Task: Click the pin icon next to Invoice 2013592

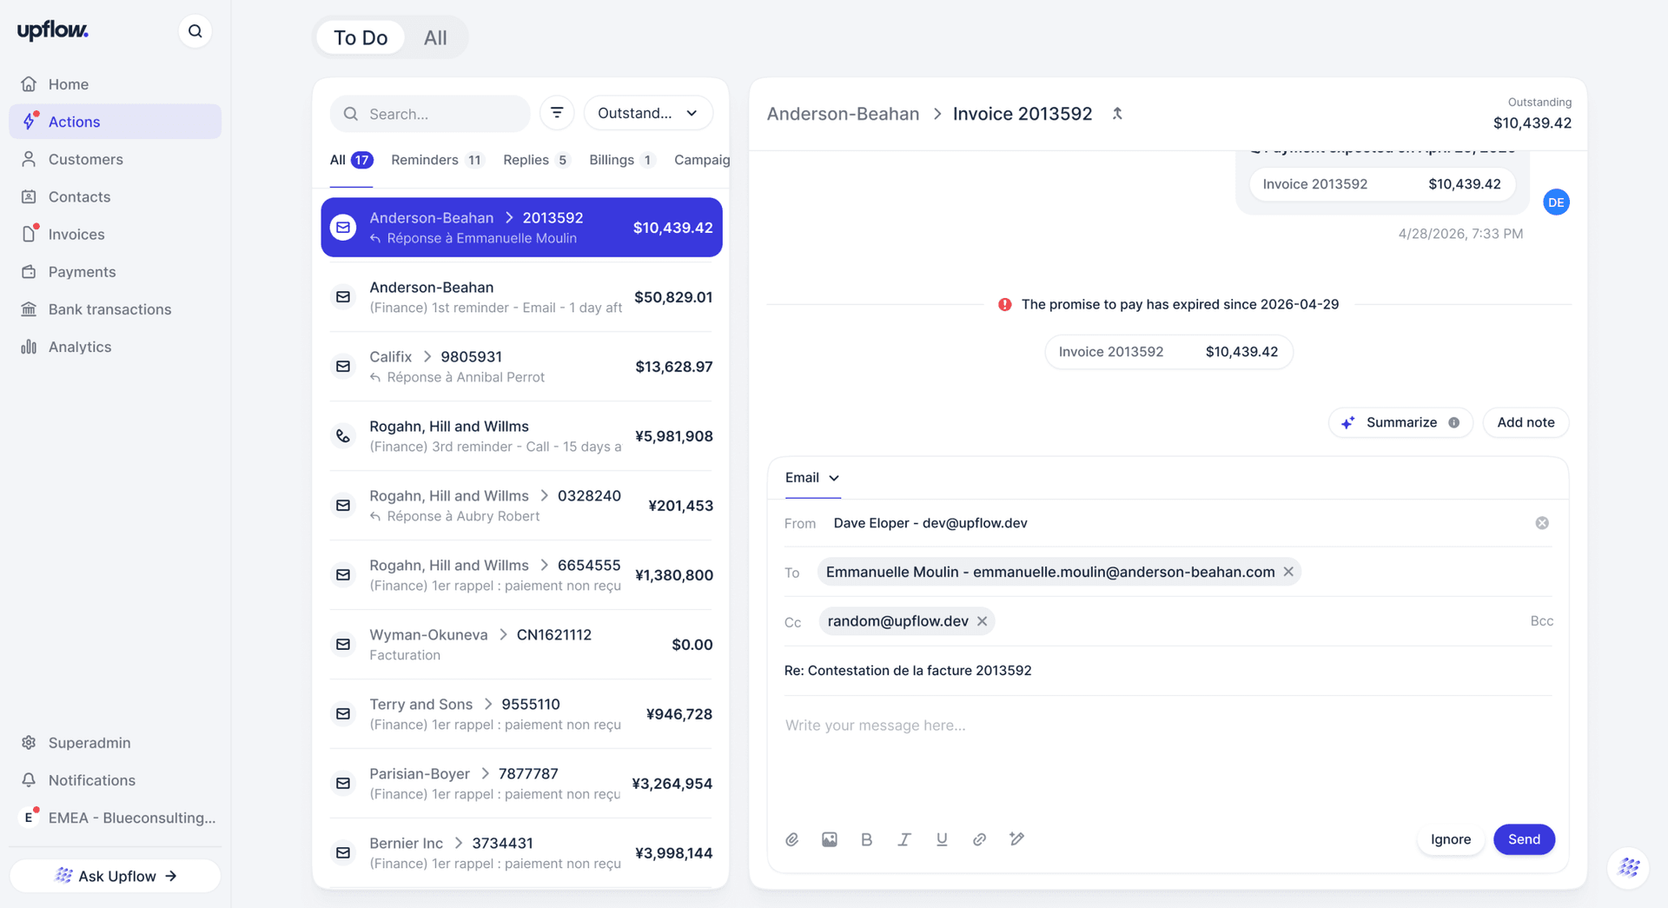Action: 1117,114
